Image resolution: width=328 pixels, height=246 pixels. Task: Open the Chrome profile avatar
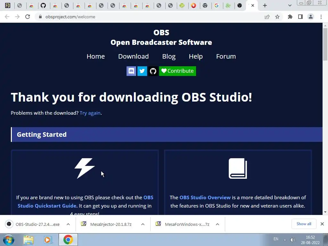point(311,17)
